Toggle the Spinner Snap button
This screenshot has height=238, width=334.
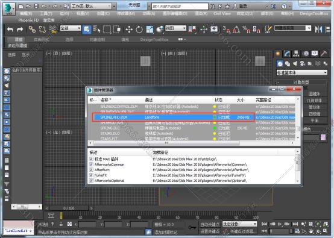click(256, 29)
